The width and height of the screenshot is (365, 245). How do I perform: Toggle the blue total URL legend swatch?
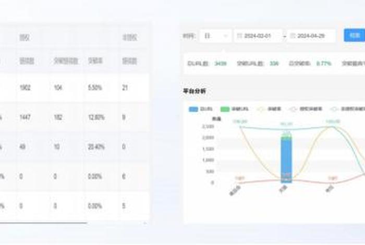point(193,109)
